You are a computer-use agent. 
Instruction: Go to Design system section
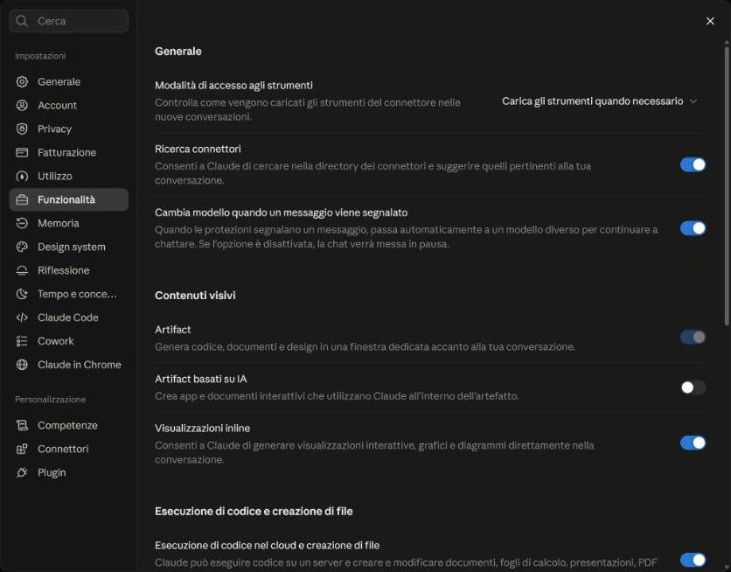click(68, 247)
